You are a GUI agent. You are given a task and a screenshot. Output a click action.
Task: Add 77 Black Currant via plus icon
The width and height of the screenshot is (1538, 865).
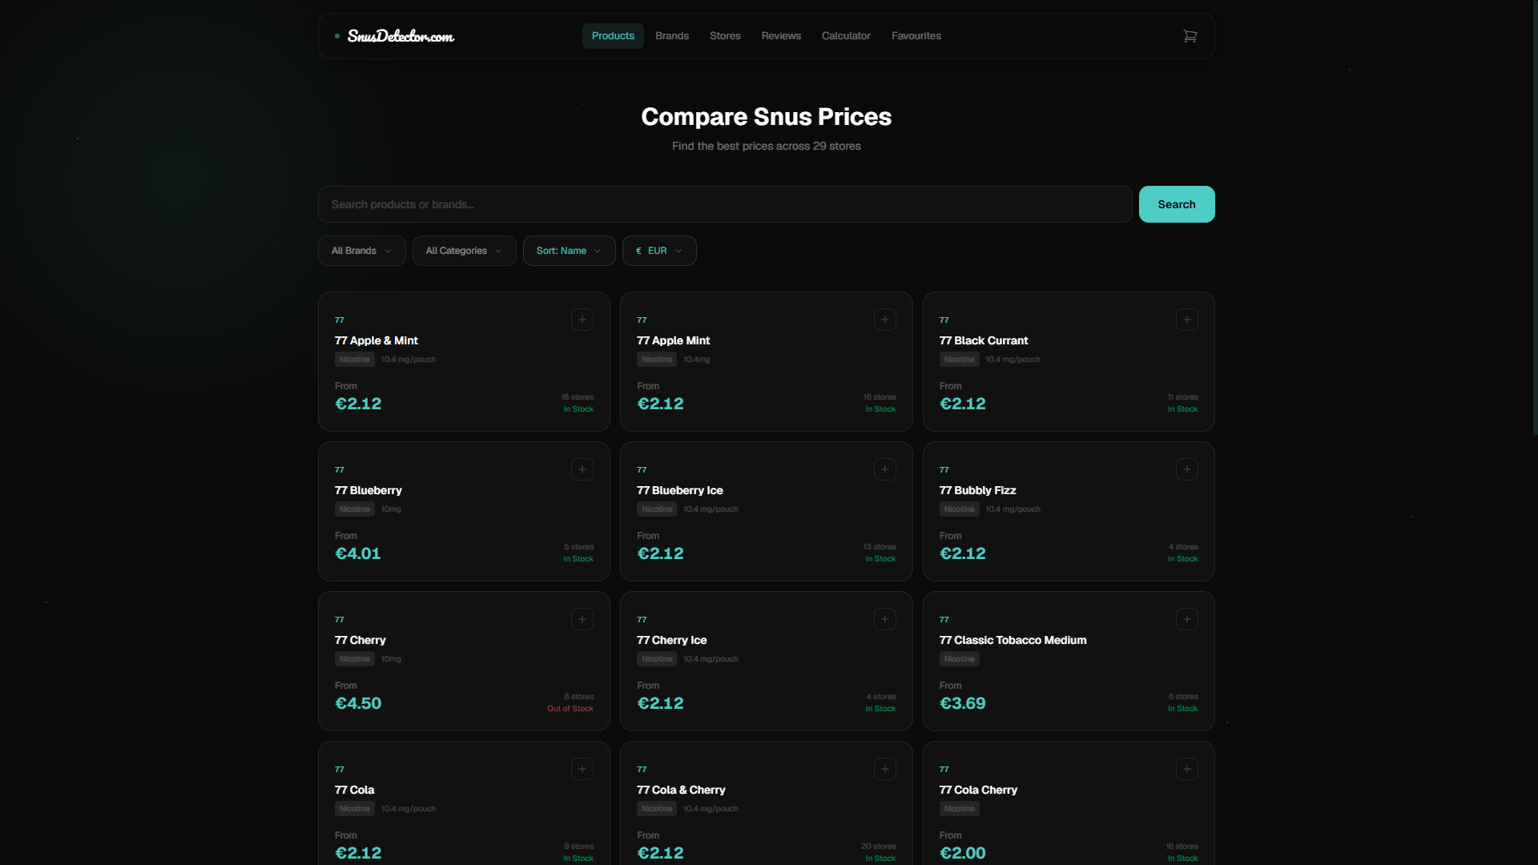[x=1186, y=320]
